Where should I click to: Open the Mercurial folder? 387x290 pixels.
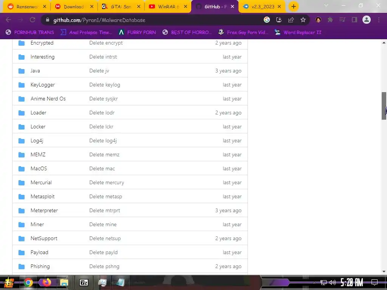[x=41, y=183]
